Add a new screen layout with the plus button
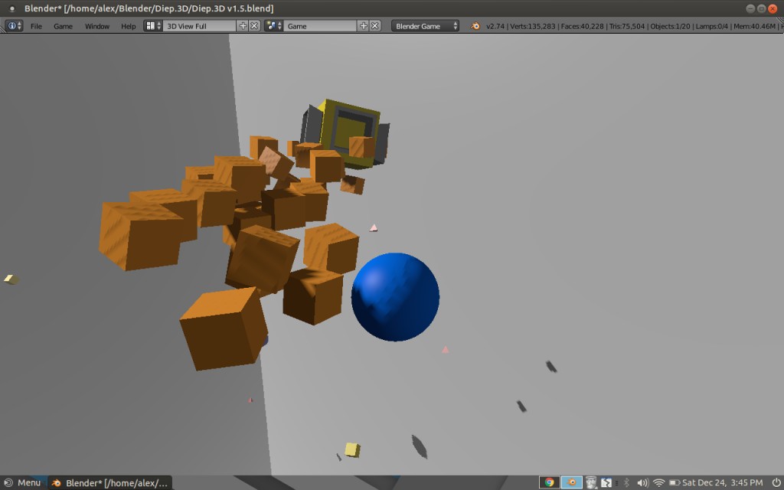This screenshot has width=784, height=490. click(x=243, y=25)
